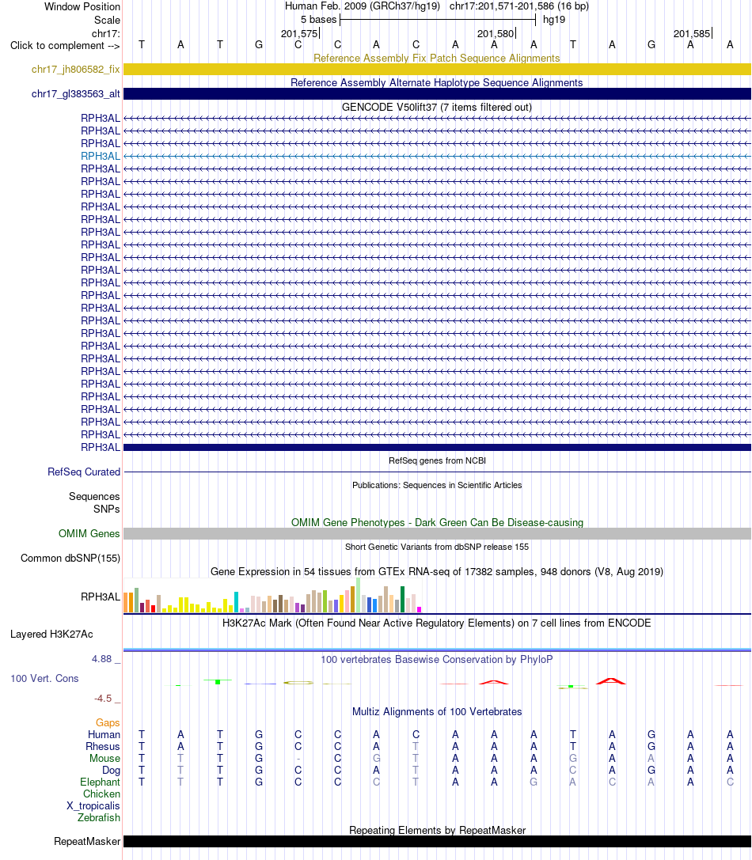
Task: Click the 201,580 ruler position marker
Action: (x=496, y=33)
